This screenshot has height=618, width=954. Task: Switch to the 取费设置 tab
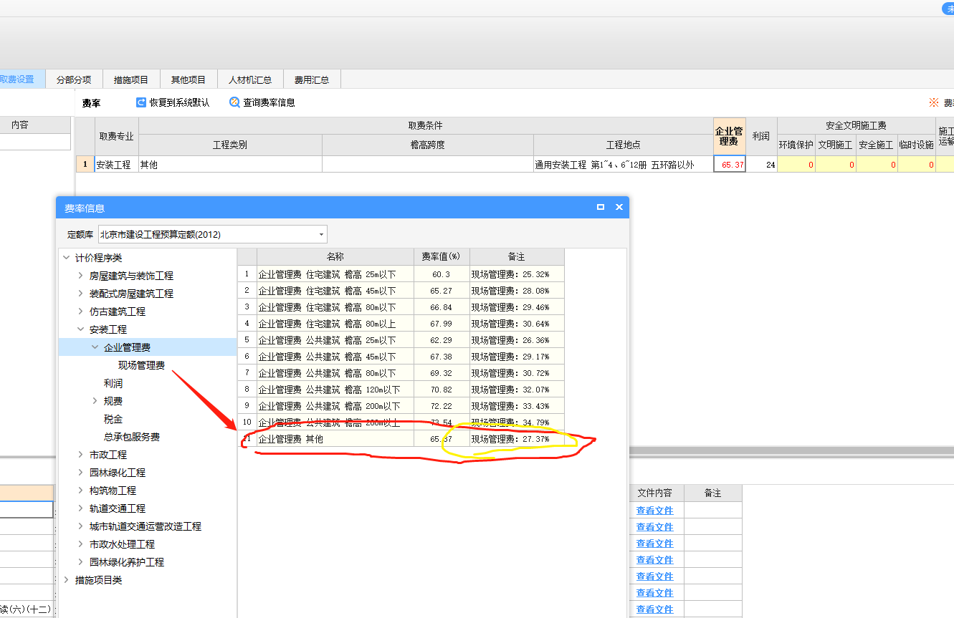[22, 79]
